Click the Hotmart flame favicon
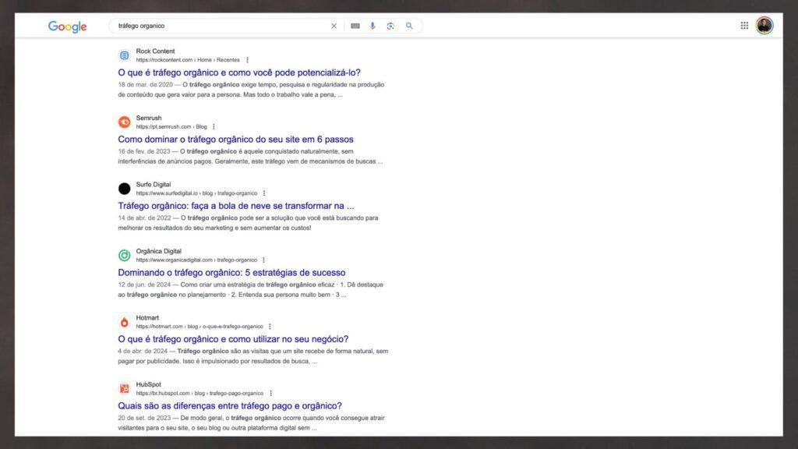 coord(124,322)
